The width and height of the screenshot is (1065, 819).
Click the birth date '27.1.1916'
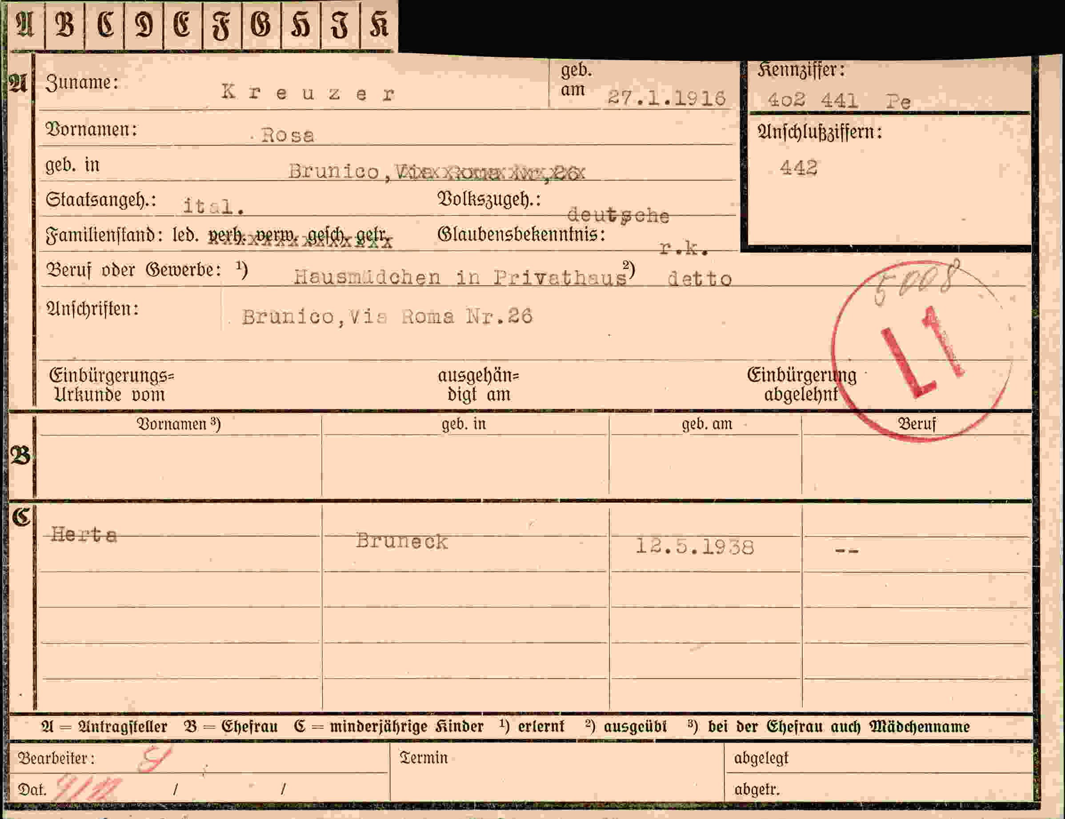point(667,98)
